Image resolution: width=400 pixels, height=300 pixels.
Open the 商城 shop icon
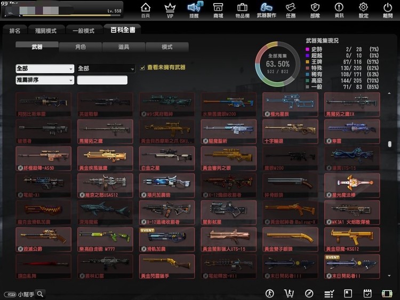[218, 10]
